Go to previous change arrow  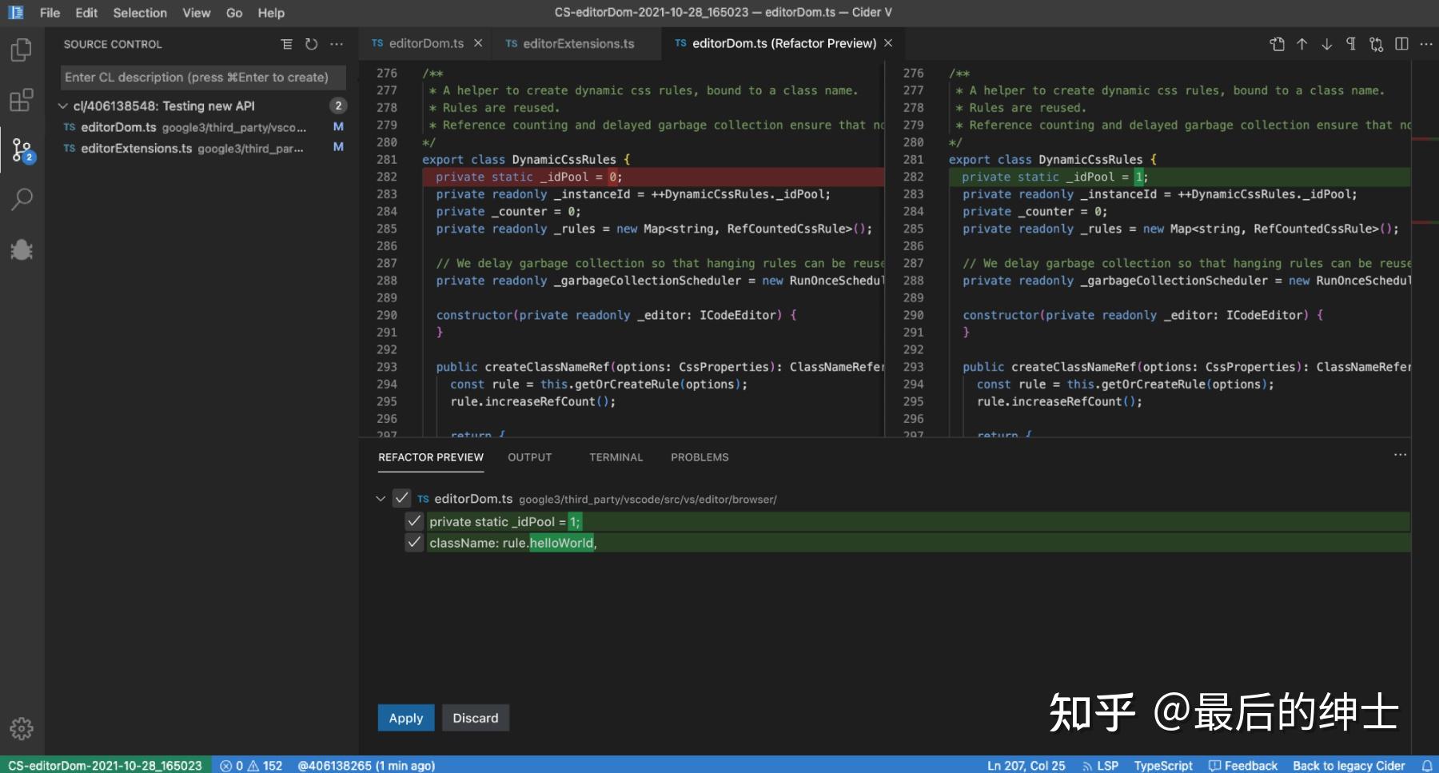coord(1302,44)
